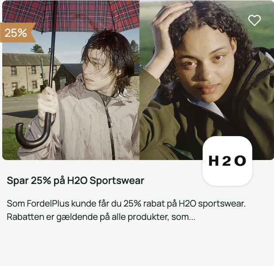Image resolution: width=274 pixels, height=266 pixels.
Task: Click the 'H2O Sportswear' words in heading
Action: click(106, 180)
